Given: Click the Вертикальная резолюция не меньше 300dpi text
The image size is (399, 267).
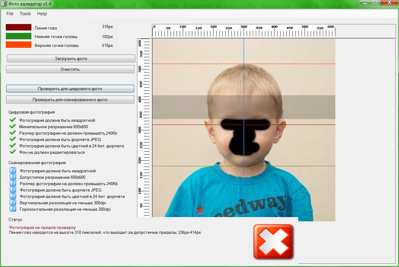Looking at the screenshot, I should coord(63,203).
